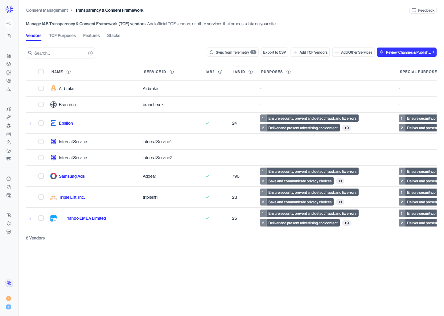444x316 pixels.
Task: Click the info icon next to NAME column
Action: click(68, 72)
